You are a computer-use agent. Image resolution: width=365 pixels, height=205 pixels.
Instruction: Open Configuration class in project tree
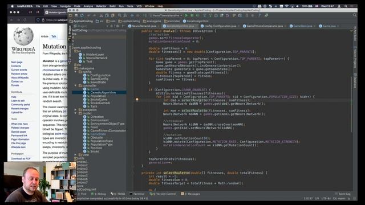(x=100, y=75)
